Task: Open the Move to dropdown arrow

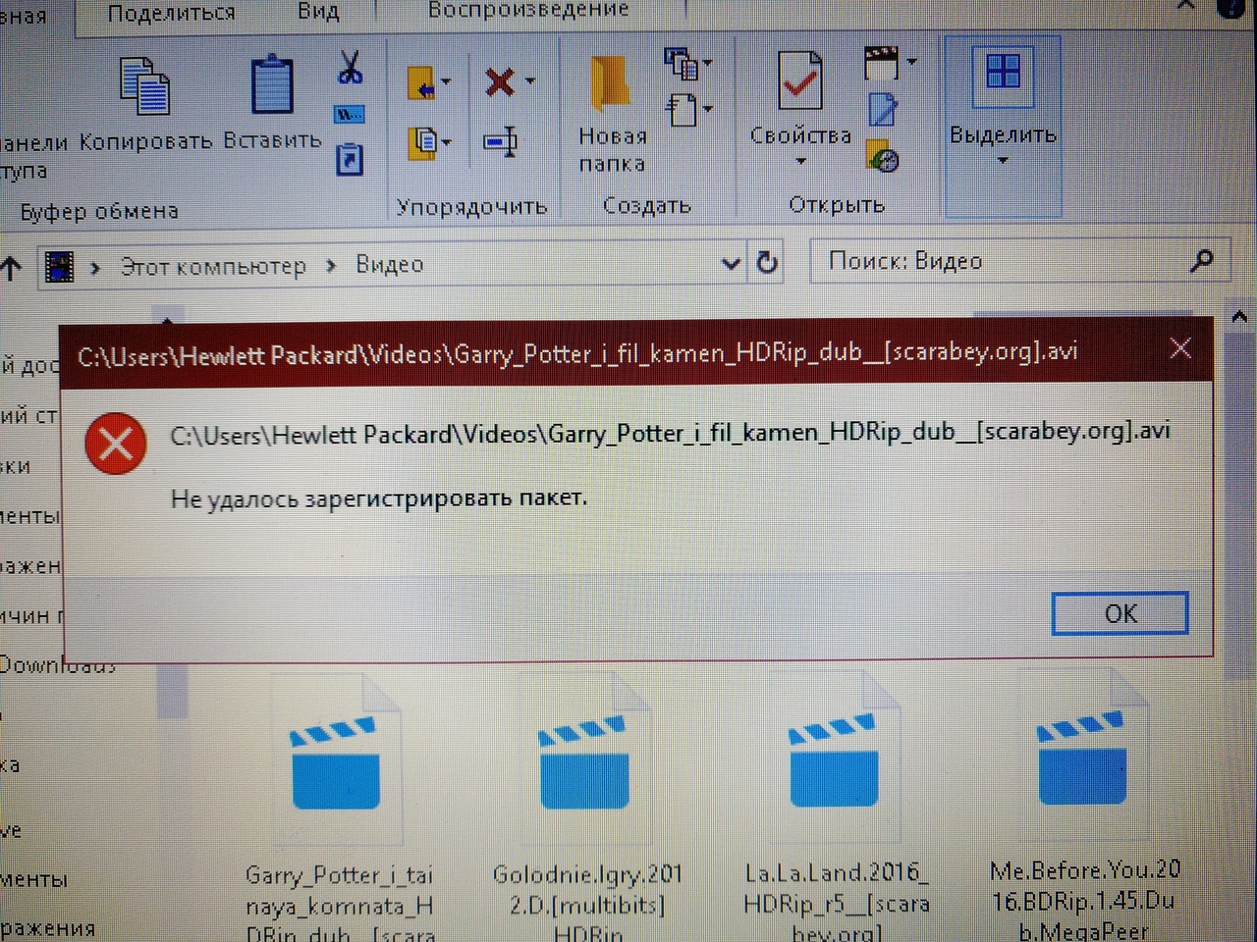Action: tap(447, 82)
